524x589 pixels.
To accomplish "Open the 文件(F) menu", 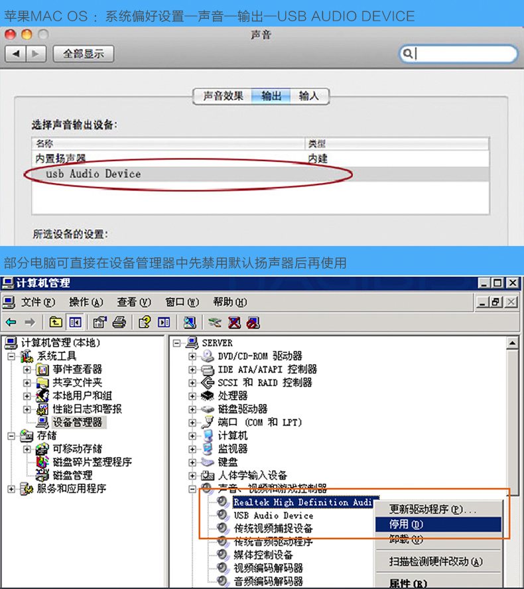I will (38, 302).
